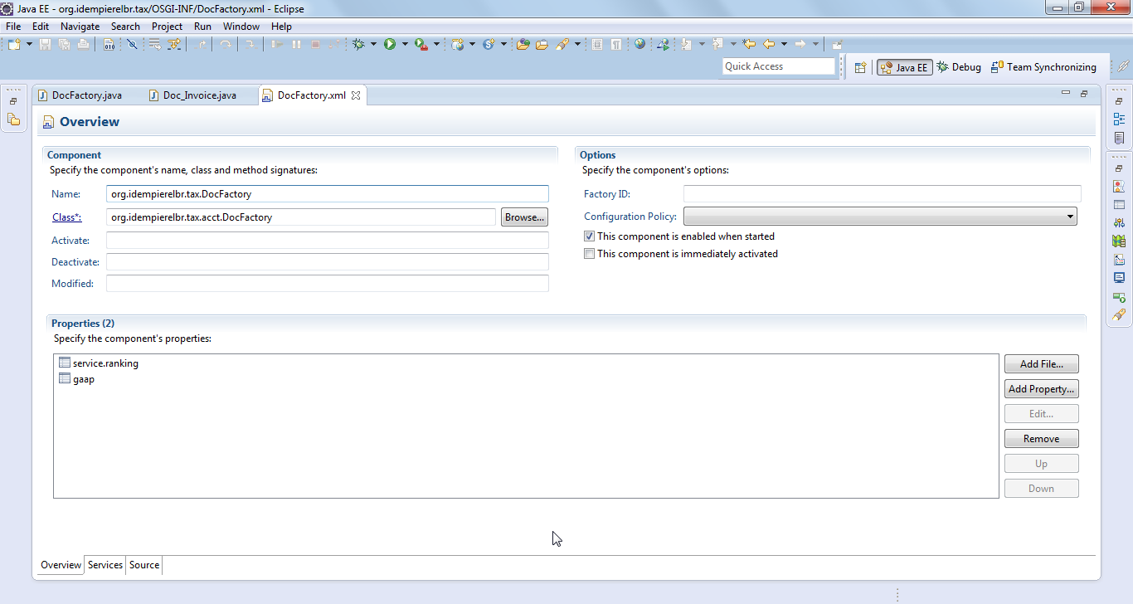Click the Back to last edit location arrow
This screenshot has width=1133, height=604.
pos(749,44)
